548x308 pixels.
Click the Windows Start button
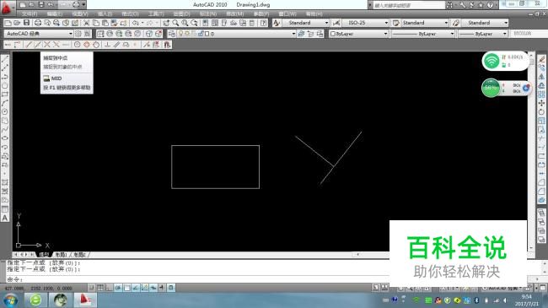coord(10,300)
